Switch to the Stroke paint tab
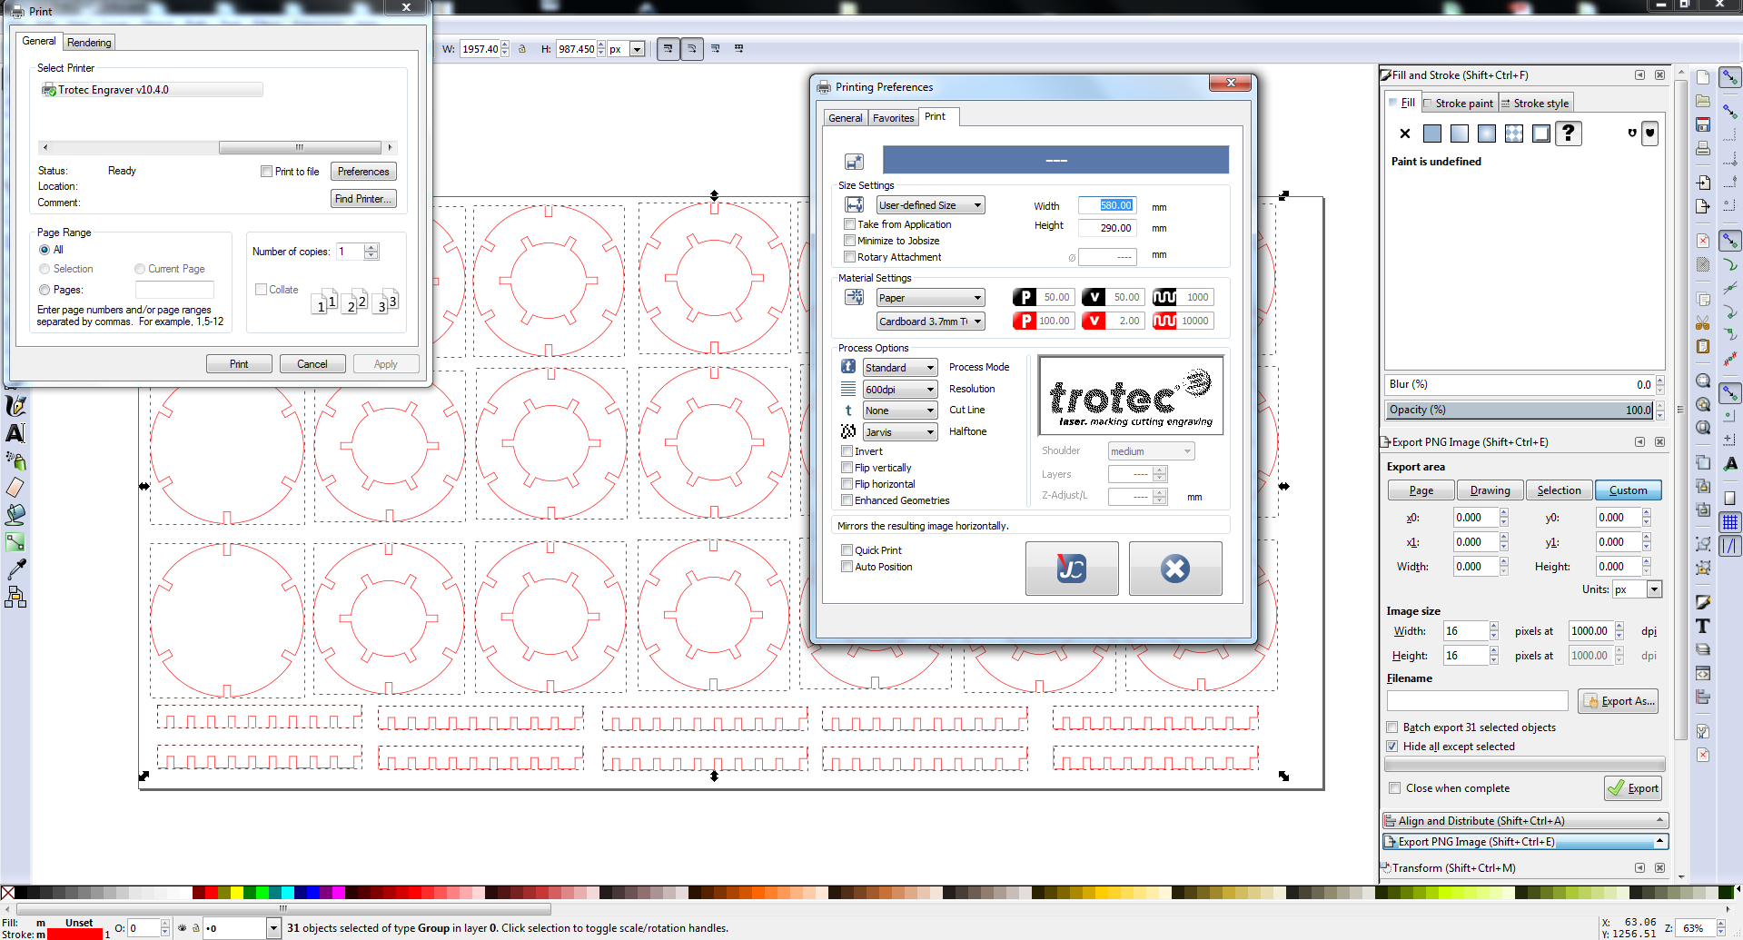The height and width of the screenshot is (940, 1743). [x=1459, y=104]
